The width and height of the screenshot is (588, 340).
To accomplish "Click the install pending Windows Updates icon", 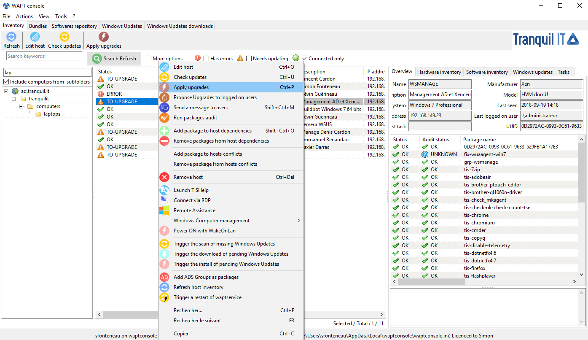I will pos(164,264).
